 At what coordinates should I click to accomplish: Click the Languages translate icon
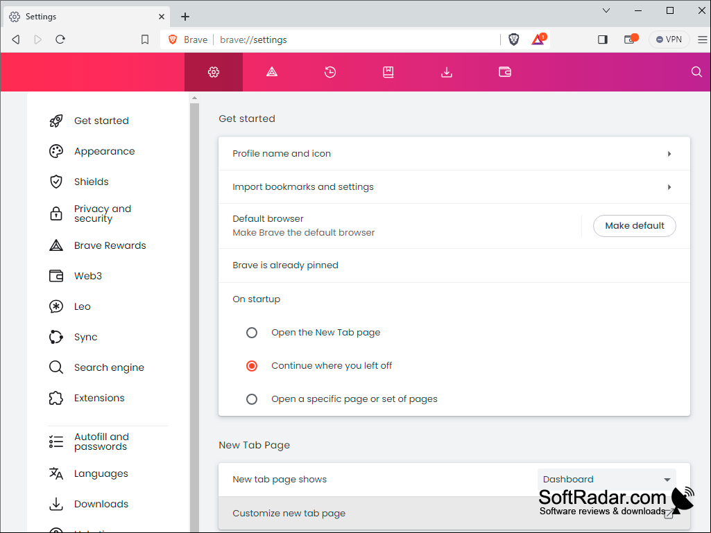tap(56, 473)
